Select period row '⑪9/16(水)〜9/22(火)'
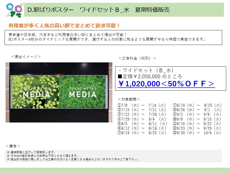This screenshot has height=173, width=230. pyautogui.click(x=197, y=123)
